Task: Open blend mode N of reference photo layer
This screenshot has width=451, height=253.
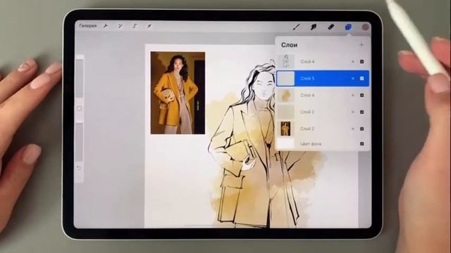Action: (352, 129)
